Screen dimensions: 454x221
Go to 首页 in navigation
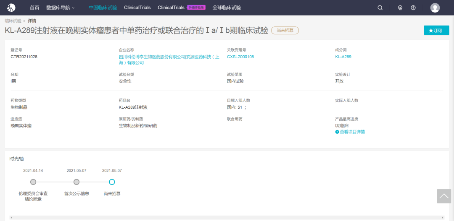[x=34, y=8]
